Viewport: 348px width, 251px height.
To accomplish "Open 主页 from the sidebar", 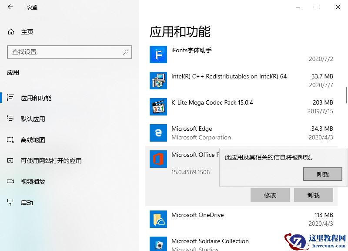I will pos(26,31).
